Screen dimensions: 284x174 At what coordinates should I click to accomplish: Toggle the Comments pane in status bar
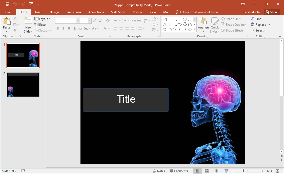point(179,171)
